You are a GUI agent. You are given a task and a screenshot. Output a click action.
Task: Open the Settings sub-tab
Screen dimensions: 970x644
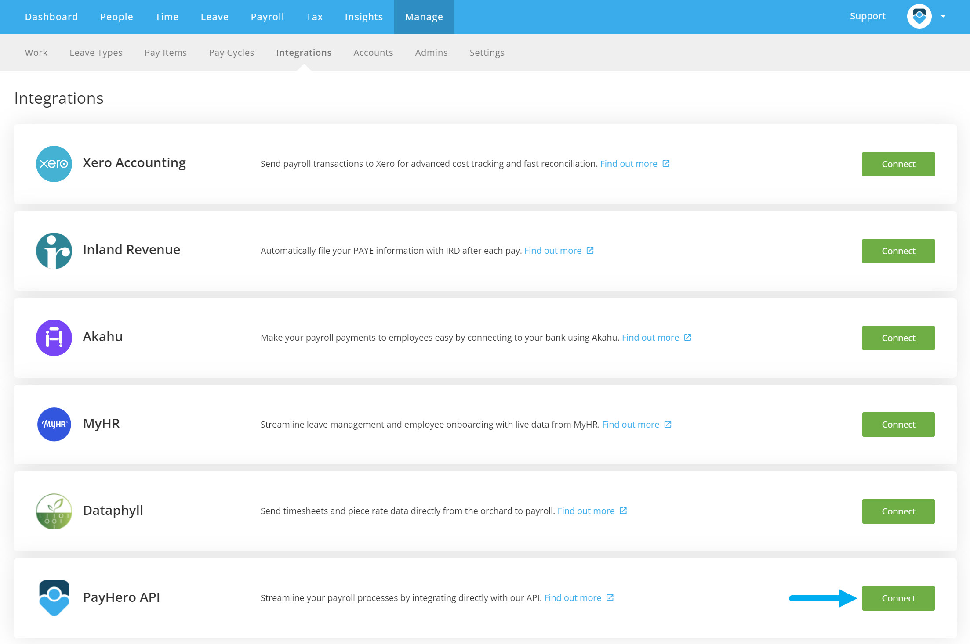pos(487,53)
